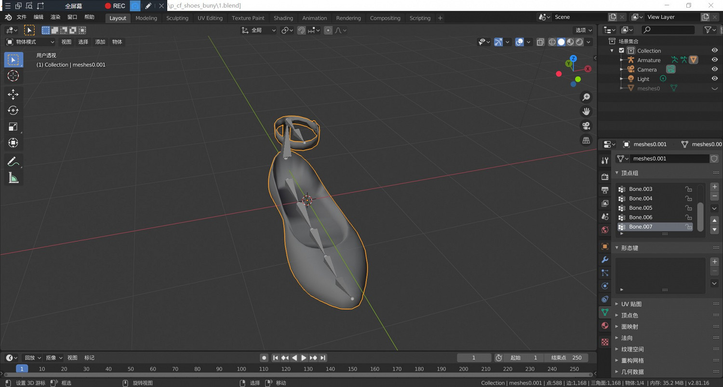Activate the Annotate pencil tool

click(x=13, y=162)
